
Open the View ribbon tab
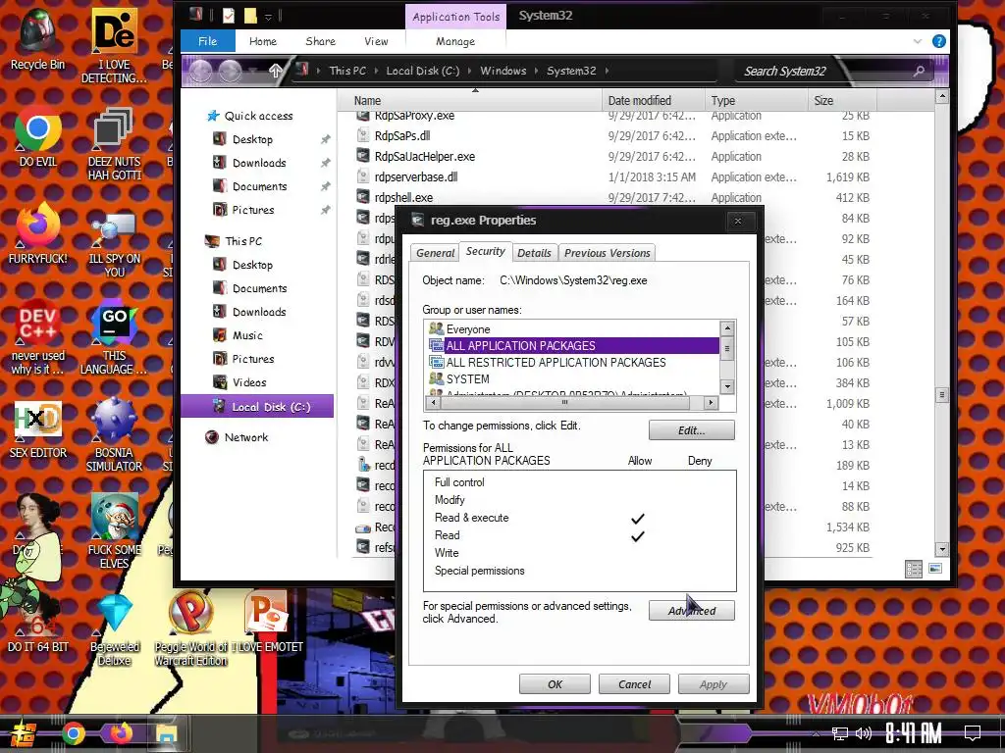(x=376, y=41)
